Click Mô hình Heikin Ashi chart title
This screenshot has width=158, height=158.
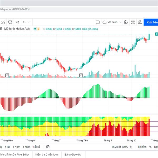[17, 29]
